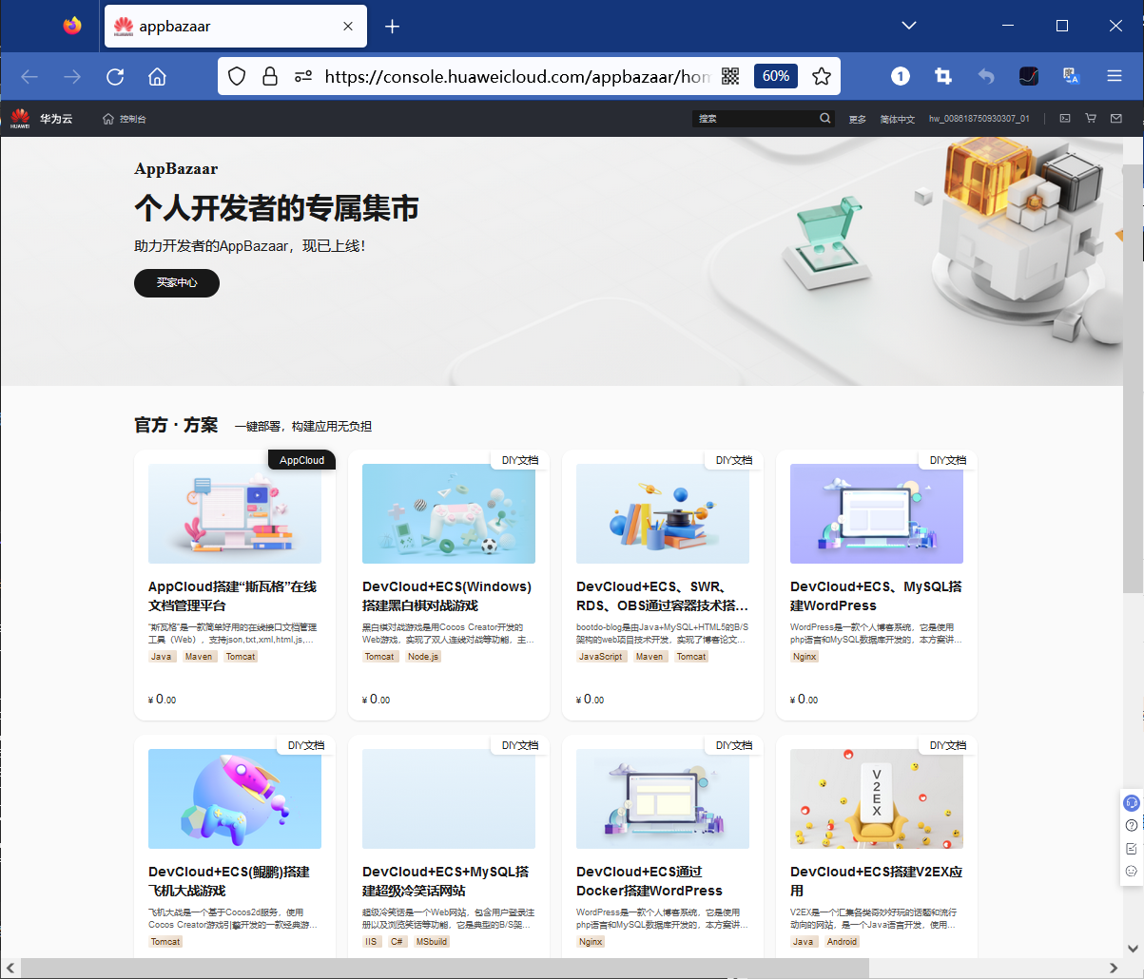Screen dimensions: 1144x979
Task: Open the screenshot crop tool in browser toolbar
Action: 942,76
